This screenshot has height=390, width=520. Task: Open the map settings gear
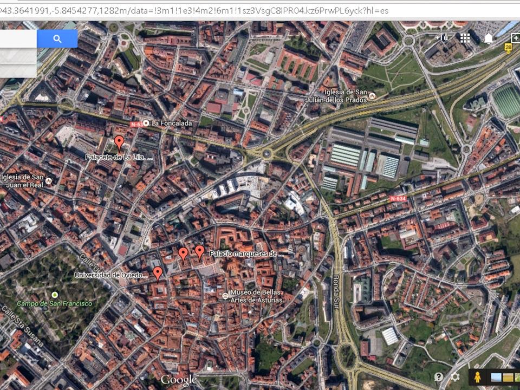[x=456, y=377]
